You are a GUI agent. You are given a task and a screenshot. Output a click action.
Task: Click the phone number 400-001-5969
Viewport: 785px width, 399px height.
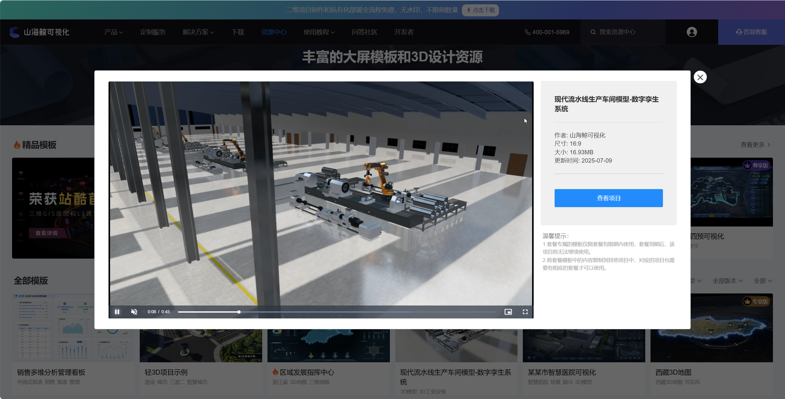point(547,32)
